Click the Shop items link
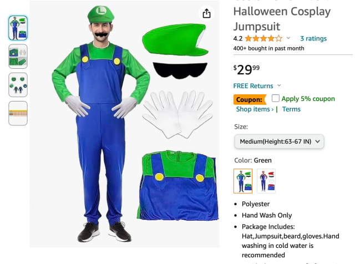Viewport: 355px width, 264px height. pyautogui.click(x=255, y=109)
